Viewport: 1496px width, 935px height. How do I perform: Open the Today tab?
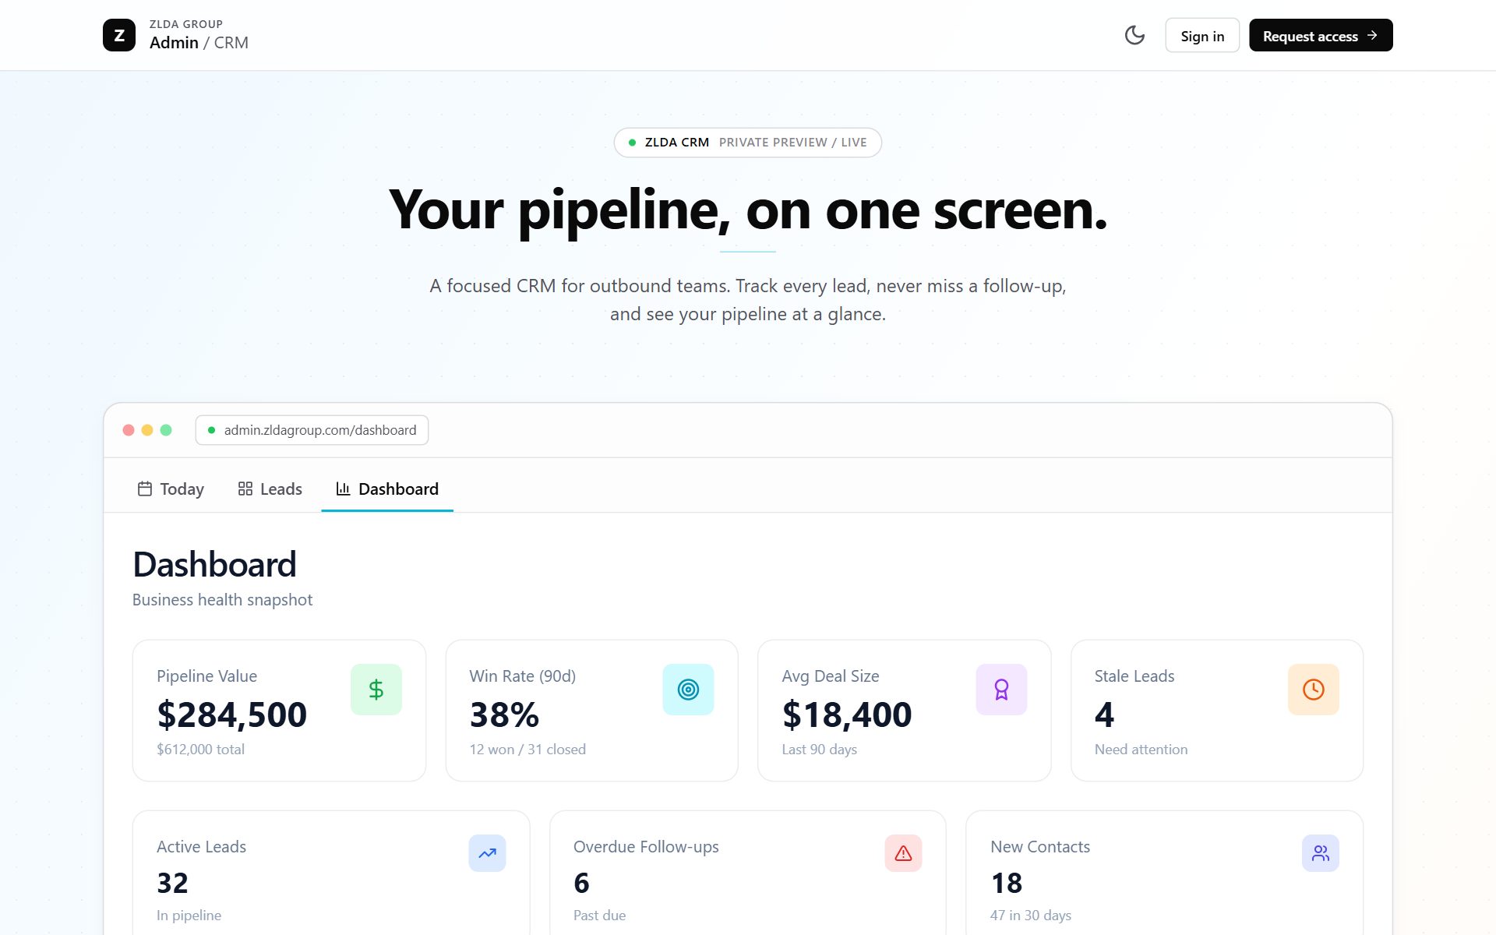[x=171, y=489]
